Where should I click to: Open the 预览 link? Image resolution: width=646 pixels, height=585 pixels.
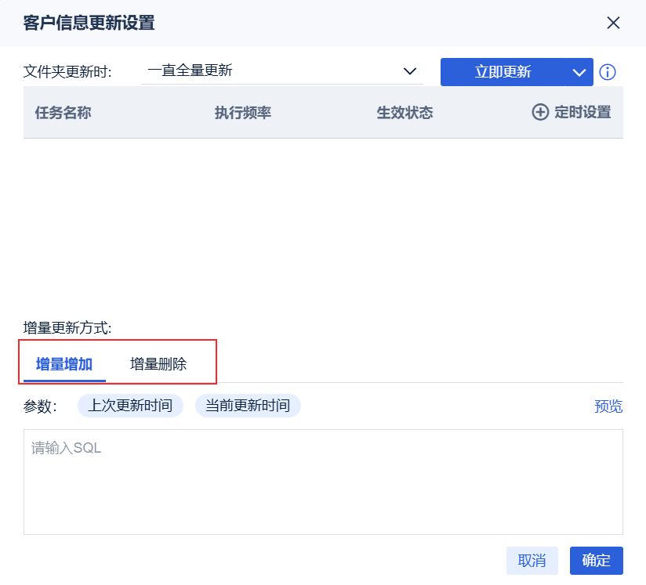click(x=608, y=406)
